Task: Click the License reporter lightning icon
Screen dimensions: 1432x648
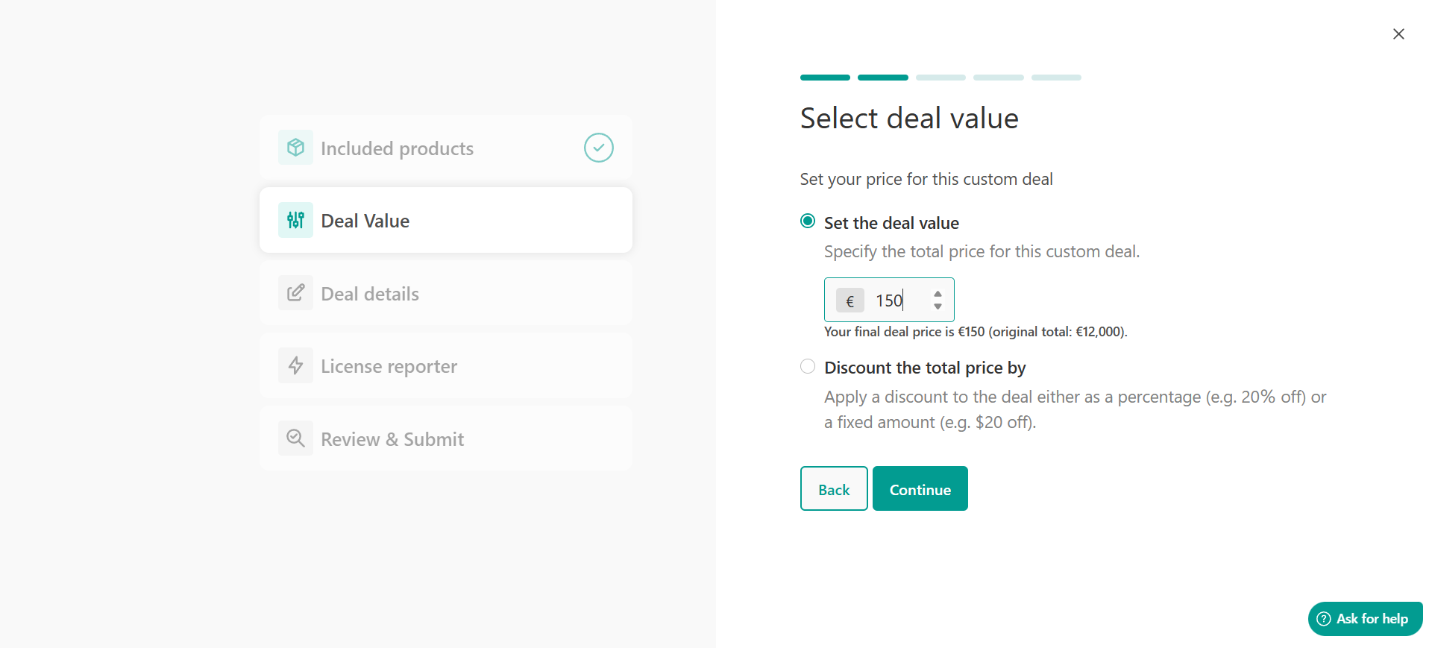Action: click(295, 365)
